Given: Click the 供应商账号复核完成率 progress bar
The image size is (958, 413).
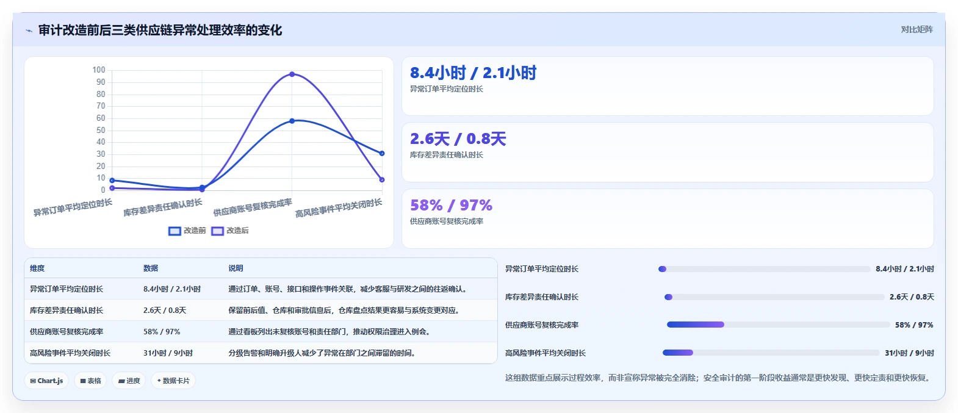Looking at the screenshot, I should pos(779,325).
